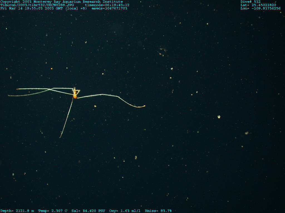Click the sea spider's orange body
The height and width of the screenshot is (213, 285).
coord(75,97)
